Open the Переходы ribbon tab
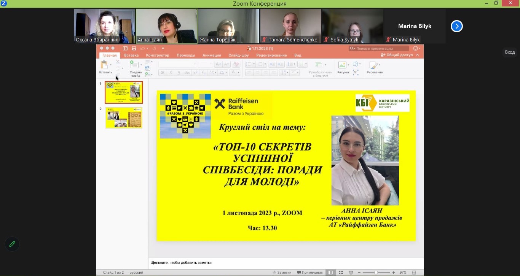Screen dimensions: 520x276 click(186, 55)
